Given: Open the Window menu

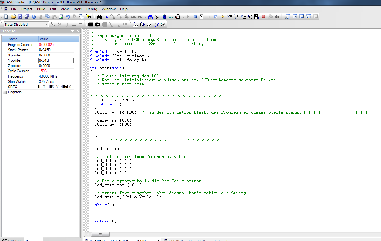Looking at the screenshot, I should [109, 9].
